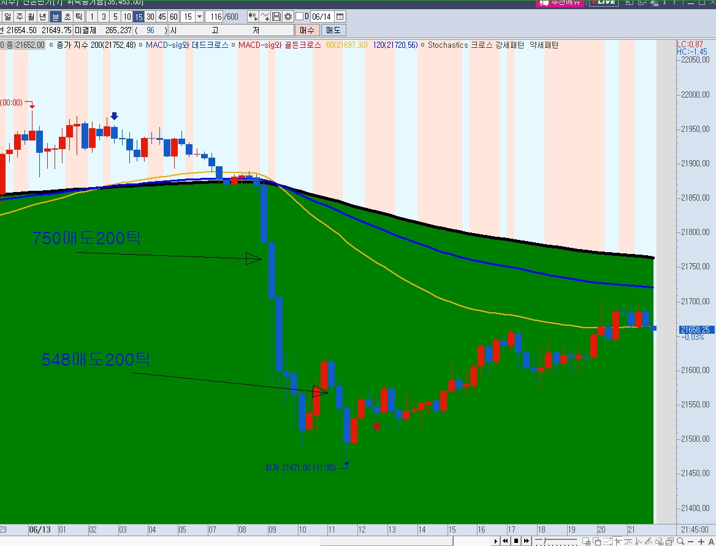Click the crosshair pointer tool icon
Screen dimensions: 716x546
click(619, 542)
